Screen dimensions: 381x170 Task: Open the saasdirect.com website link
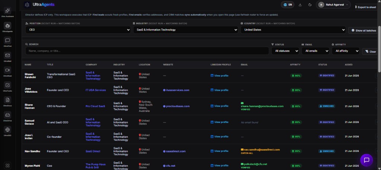tap(174, 151)
